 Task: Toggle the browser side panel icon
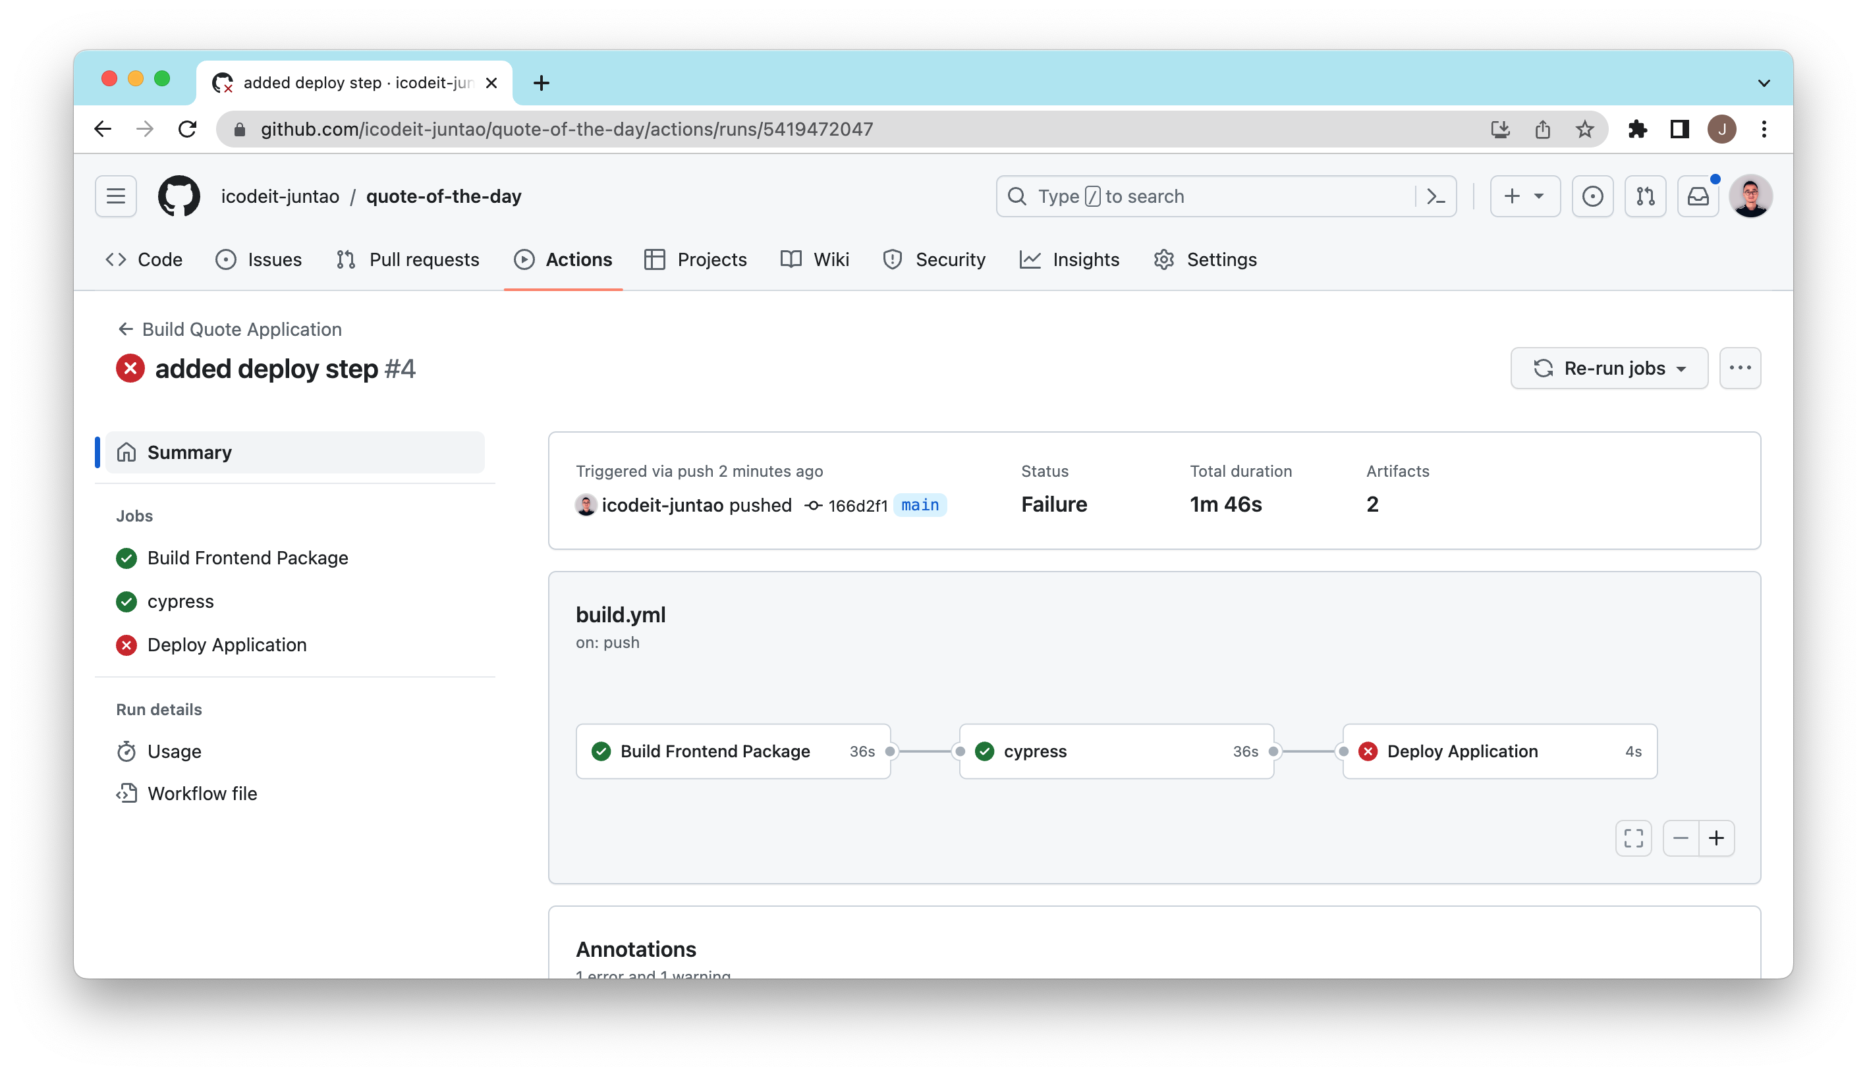tap(1679, 129)
